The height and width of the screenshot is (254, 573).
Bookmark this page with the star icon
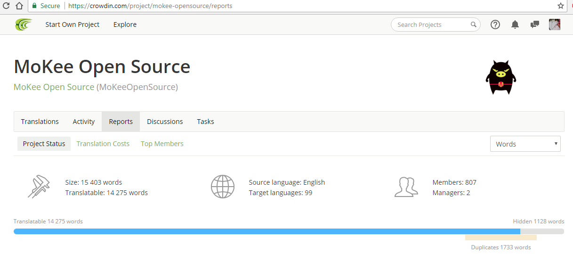click(x=560, y=6)
